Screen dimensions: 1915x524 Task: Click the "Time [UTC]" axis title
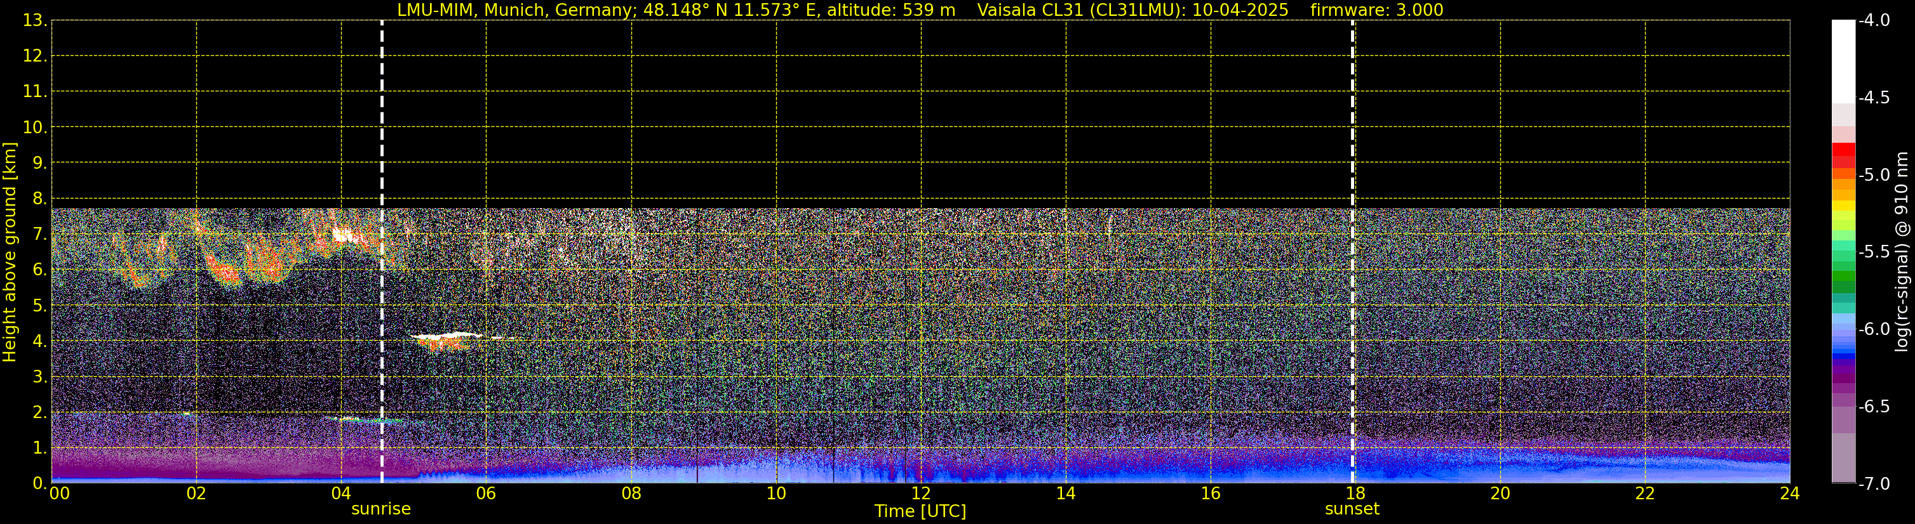click(x=920, y=511)
